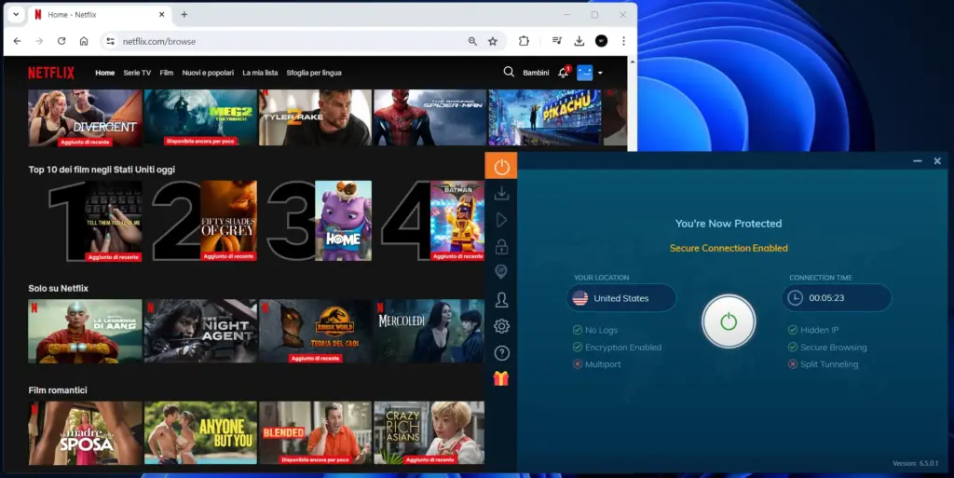Open the Film menu item
This screenshot has width=954, height=478.
[166, 73]
